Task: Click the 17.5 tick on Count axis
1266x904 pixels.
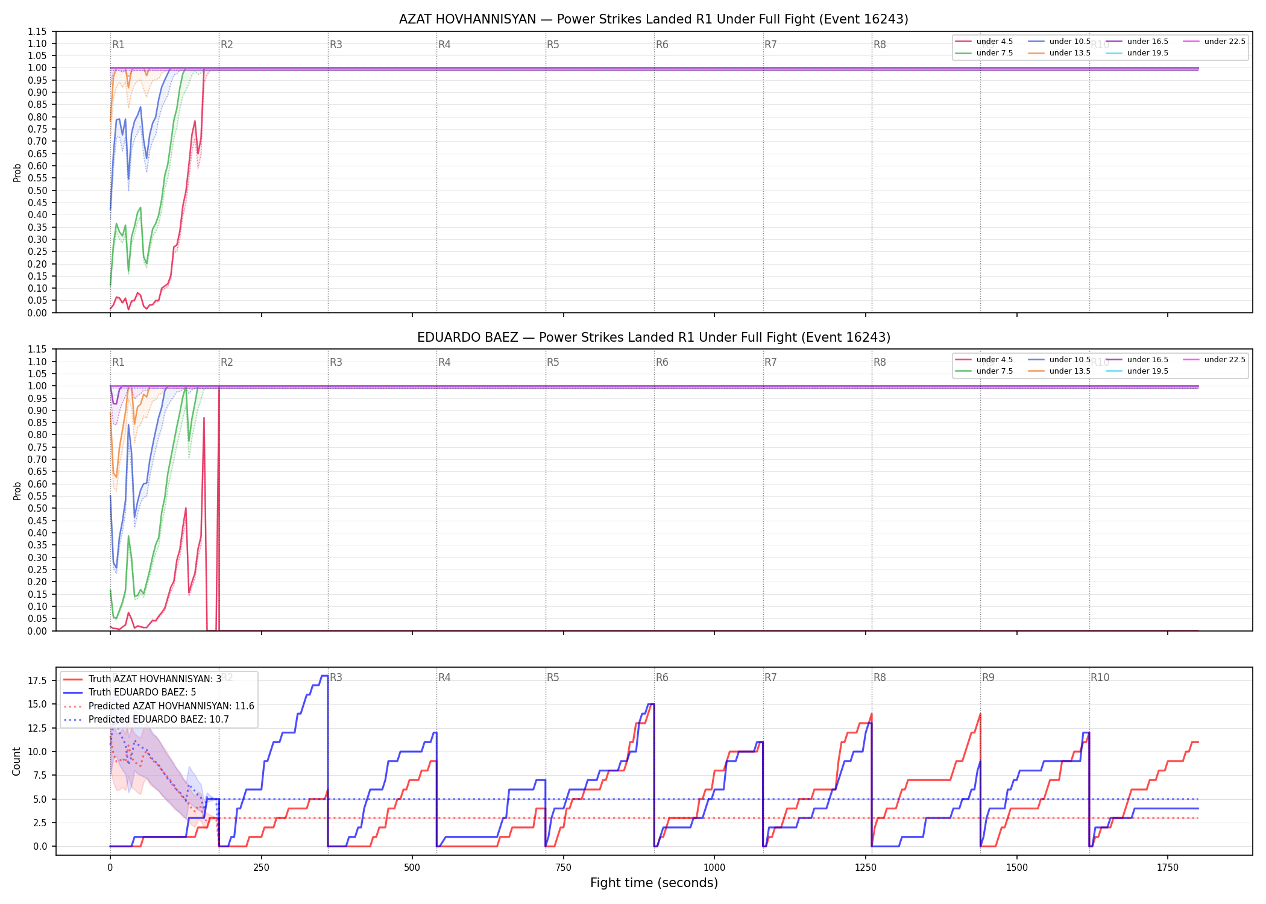Action: point(37,681)
